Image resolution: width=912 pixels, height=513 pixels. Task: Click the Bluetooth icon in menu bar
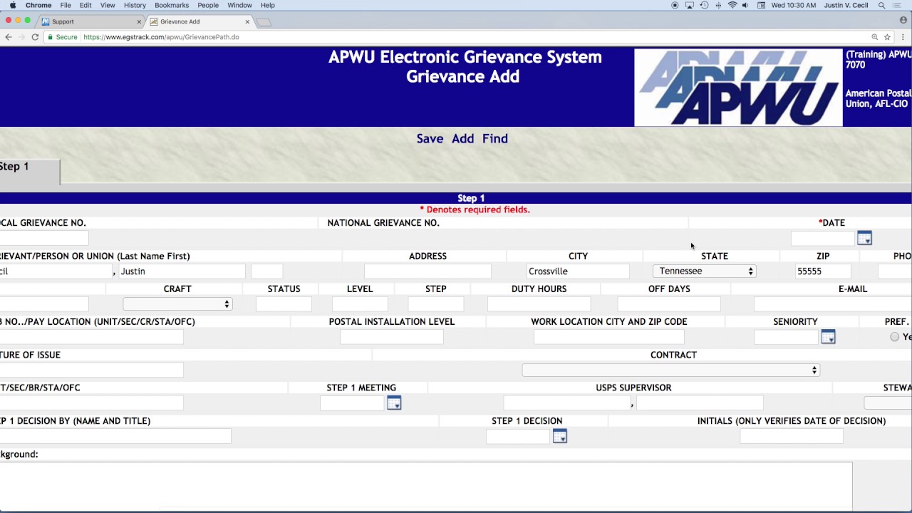718,5
